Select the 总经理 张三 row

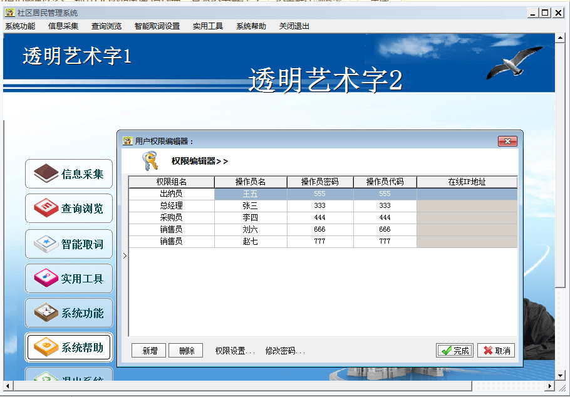(251, 206)
